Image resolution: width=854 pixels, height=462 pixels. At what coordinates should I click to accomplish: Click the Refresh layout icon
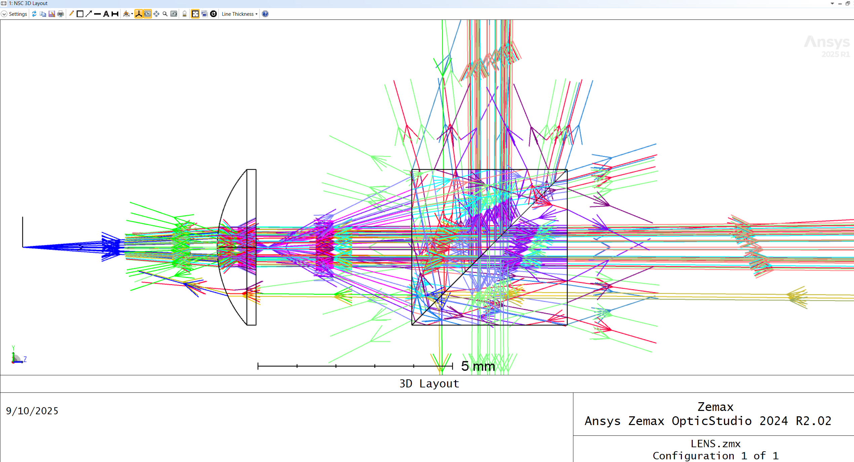click(x=34, y=14)
